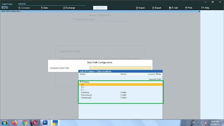Viewport: 224px width, 126px height.
Task: Click the volume tray icon
Action: pos(206,123)
